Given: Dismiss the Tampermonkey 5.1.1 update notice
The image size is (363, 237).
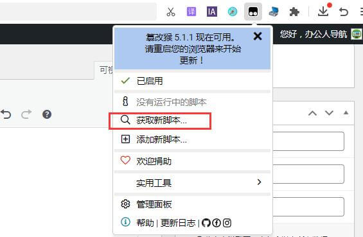Looking at the screenshot, I should click(x=258, y=37).
